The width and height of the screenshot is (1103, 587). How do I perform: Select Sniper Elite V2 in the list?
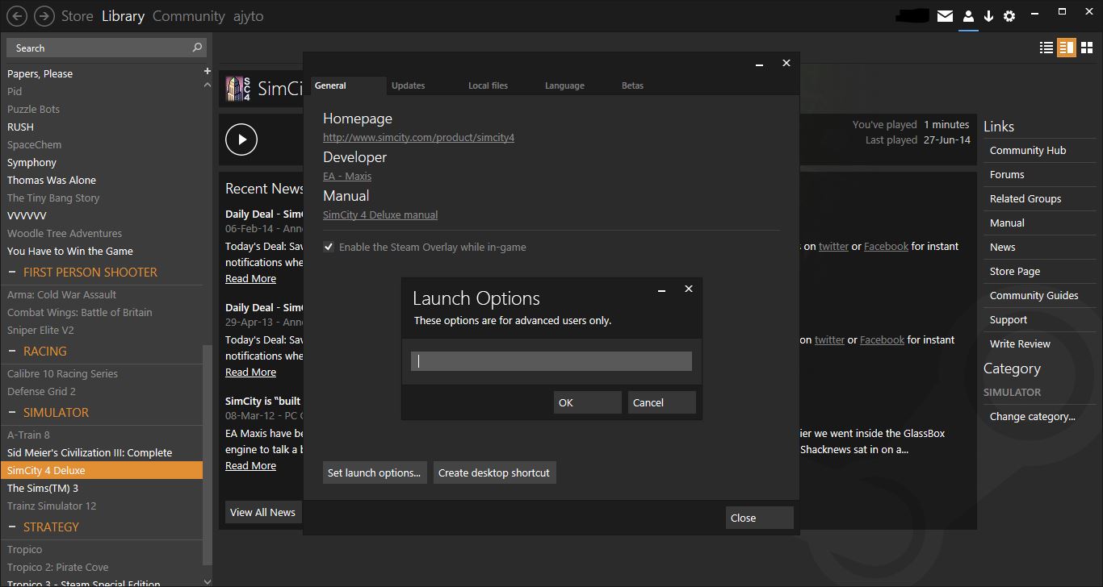tap(40, 330)
